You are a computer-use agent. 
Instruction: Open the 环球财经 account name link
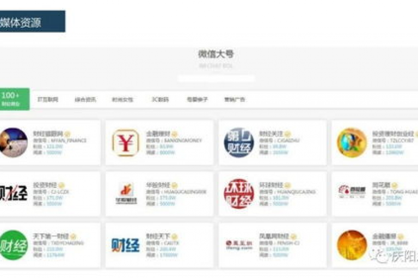tap(271, 185)
